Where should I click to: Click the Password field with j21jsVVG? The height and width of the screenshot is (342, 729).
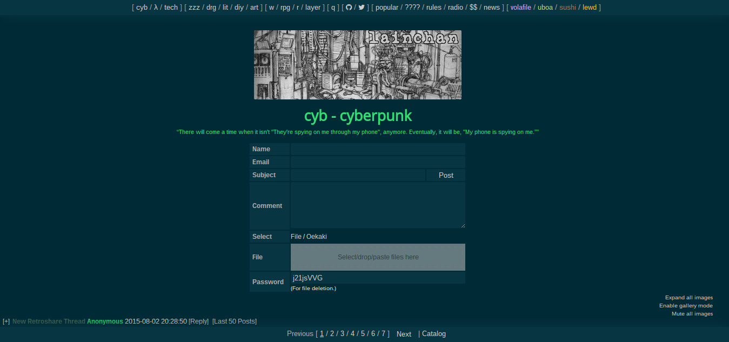(378, 278)
